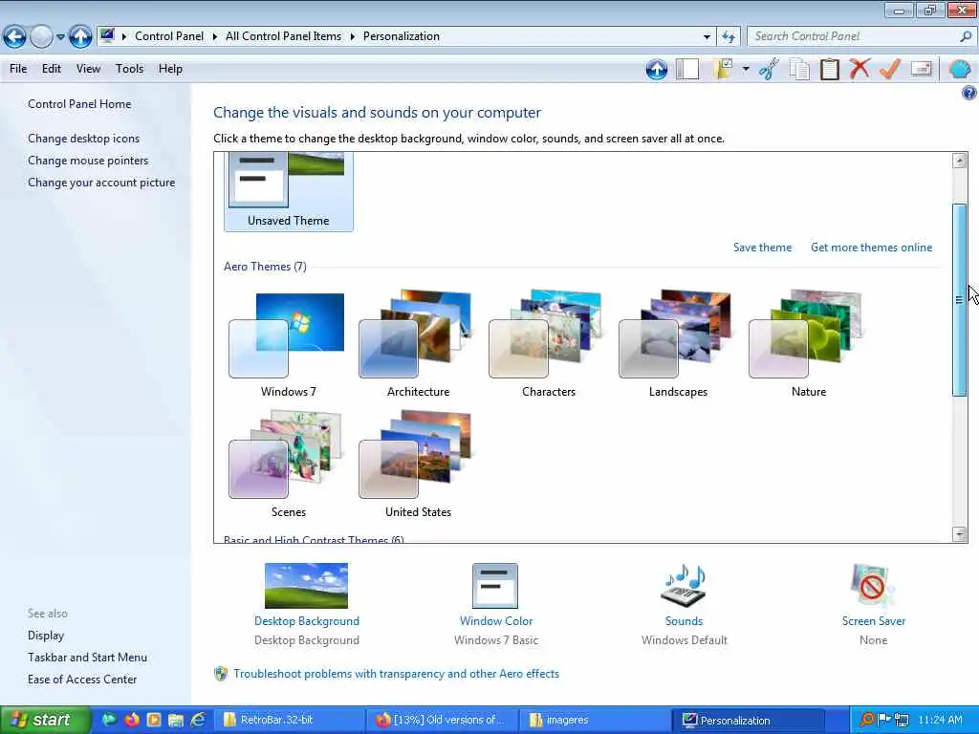Launch Firefox from quick launch
Viewport: 979px width, 734px height.
[x=132, y=720]
